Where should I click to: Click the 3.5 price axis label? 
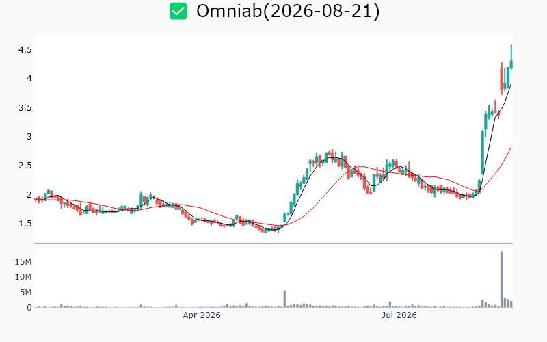coord(25,108)
